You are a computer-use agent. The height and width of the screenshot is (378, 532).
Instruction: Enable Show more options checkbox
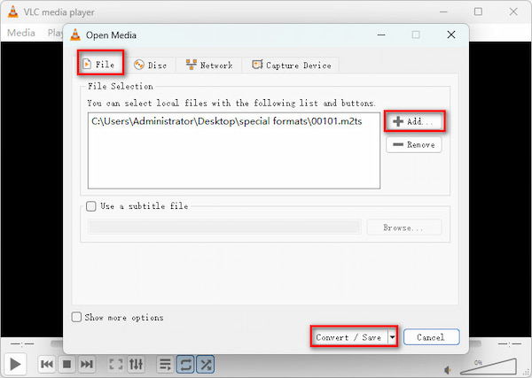[76, 318]
